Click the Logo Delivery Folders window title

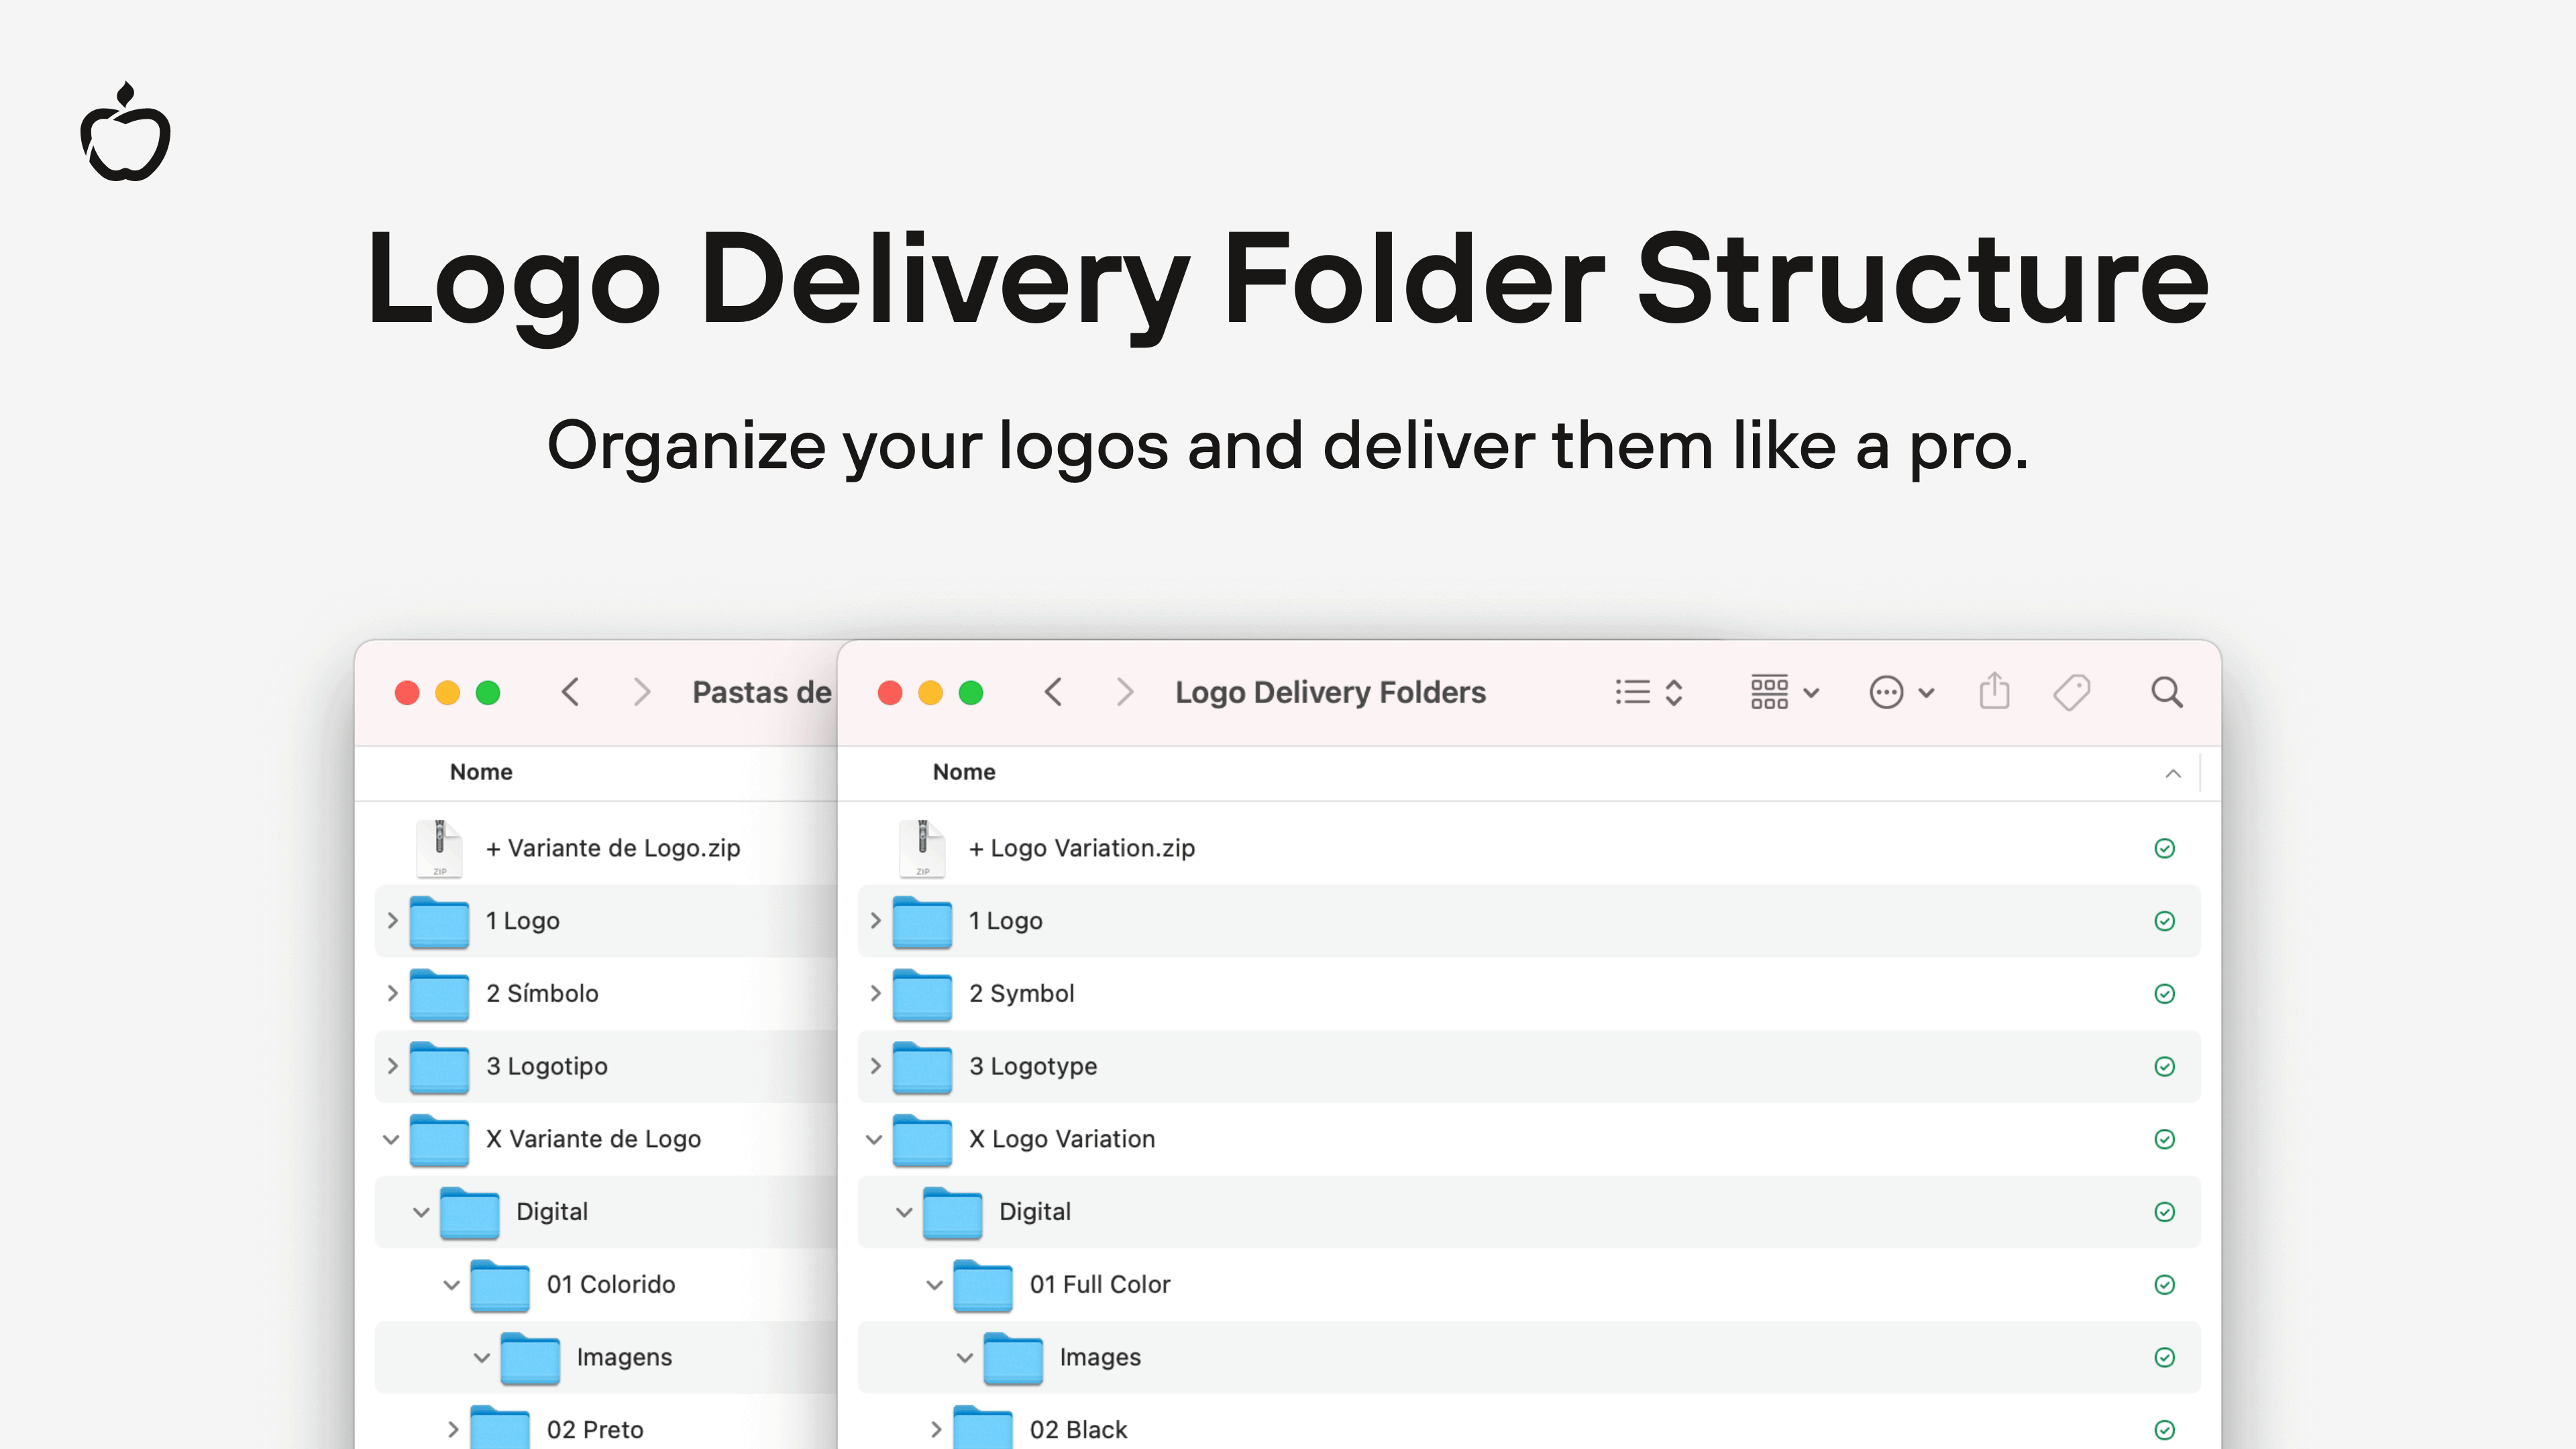point(1330,692)
